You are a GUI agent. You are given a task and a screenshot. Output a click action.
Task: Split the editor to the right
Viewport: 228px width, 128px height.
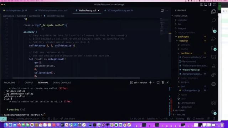tap(162, 10)
